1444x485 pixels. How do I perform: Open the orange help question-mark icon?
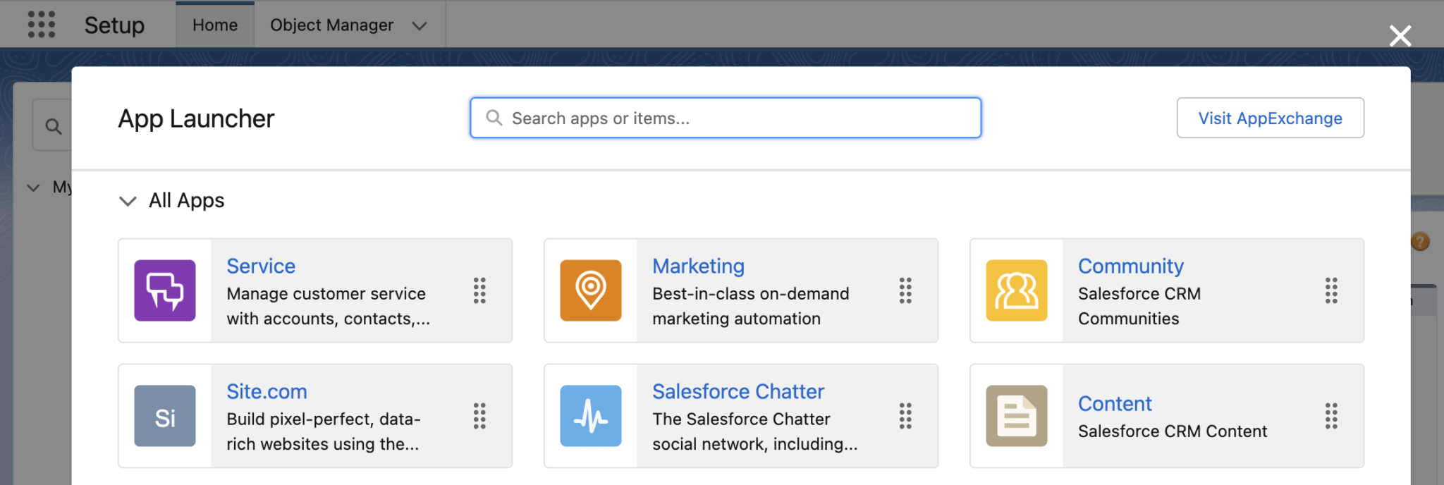tap(1419, 242)
